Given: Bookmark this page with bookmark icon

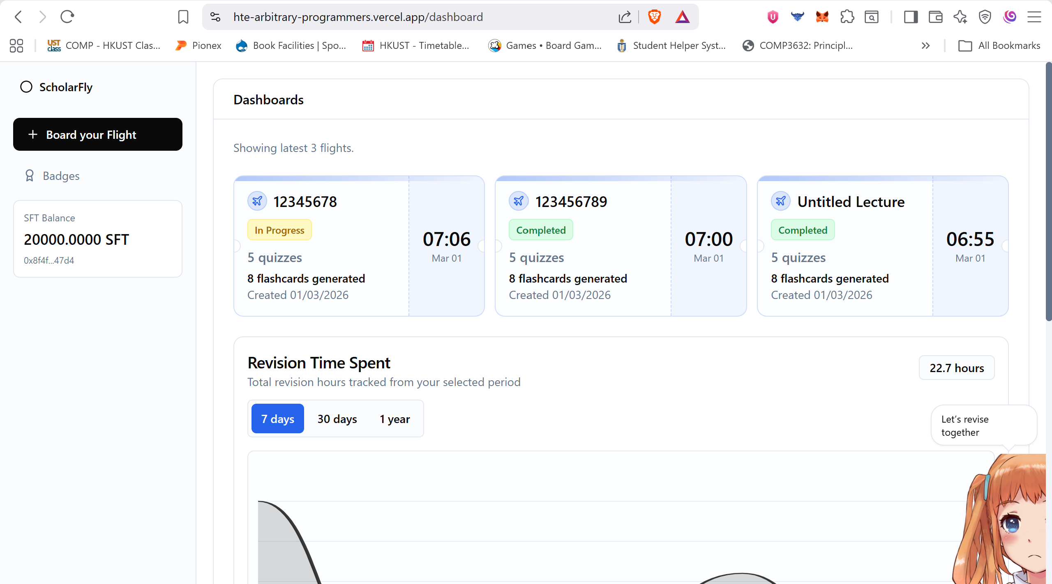Looking at the screenshot, I should point(183,17).
